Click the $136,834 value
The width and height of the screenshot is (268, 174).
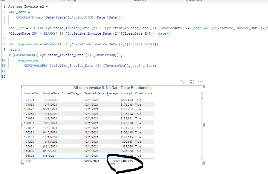[127, 114]
